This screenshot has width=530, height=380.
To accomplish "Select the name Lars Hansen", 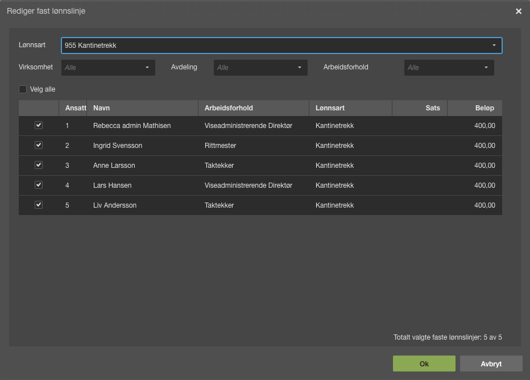I will [112, 185].
